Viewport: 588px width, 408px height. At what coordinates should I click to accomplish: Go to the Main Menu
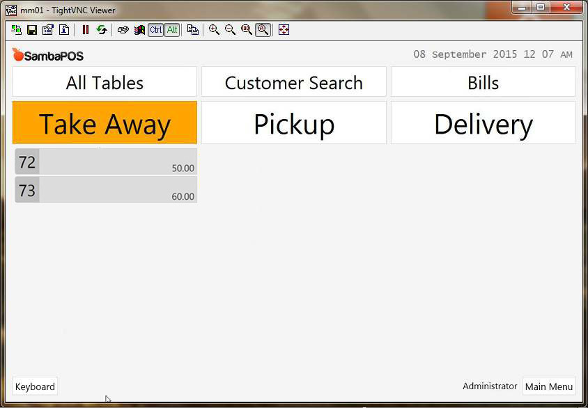tap(549, 386)
